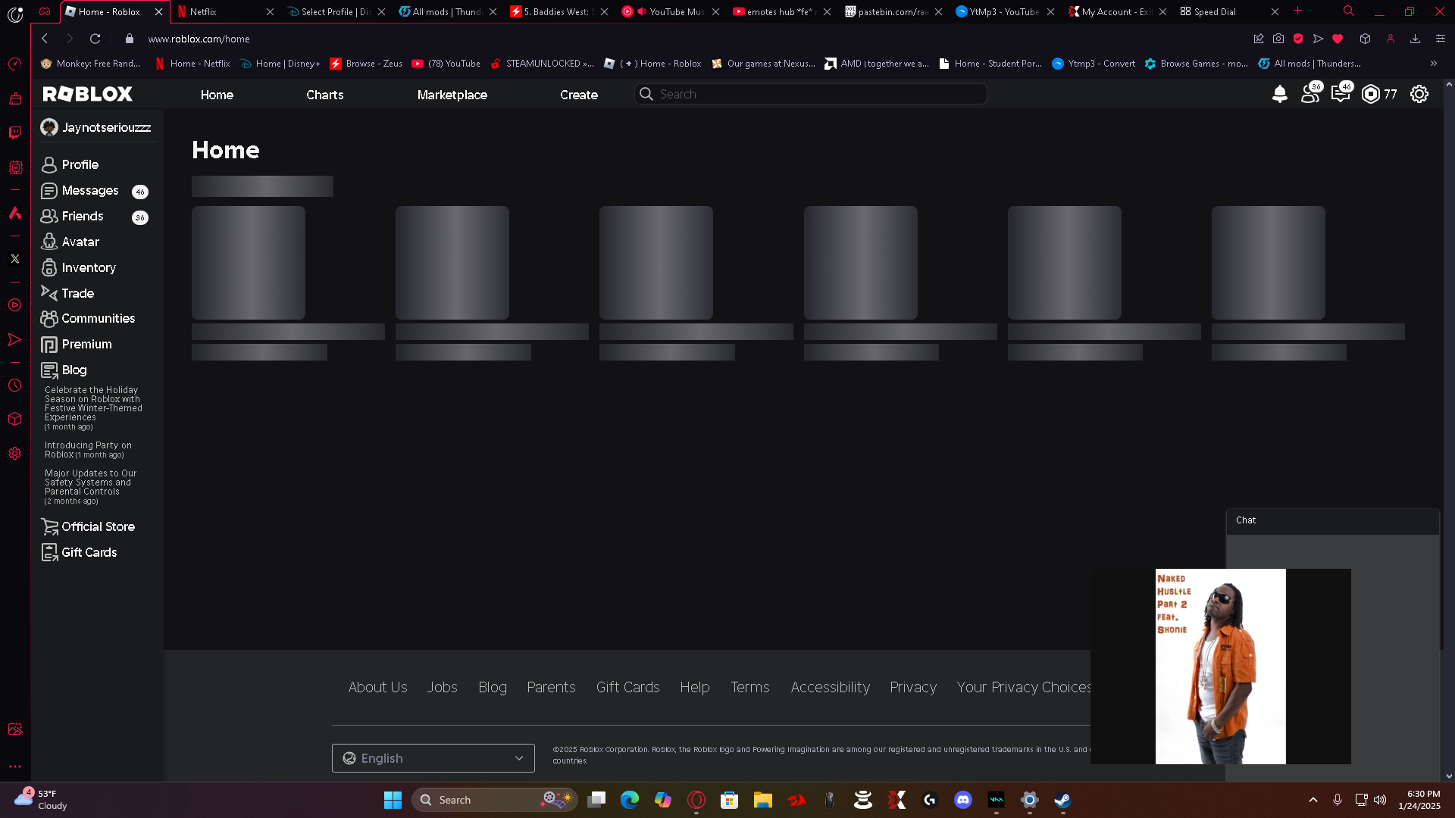Open the Charts navigation tab
Screen dimensions: 1455x818
point(324,95)
